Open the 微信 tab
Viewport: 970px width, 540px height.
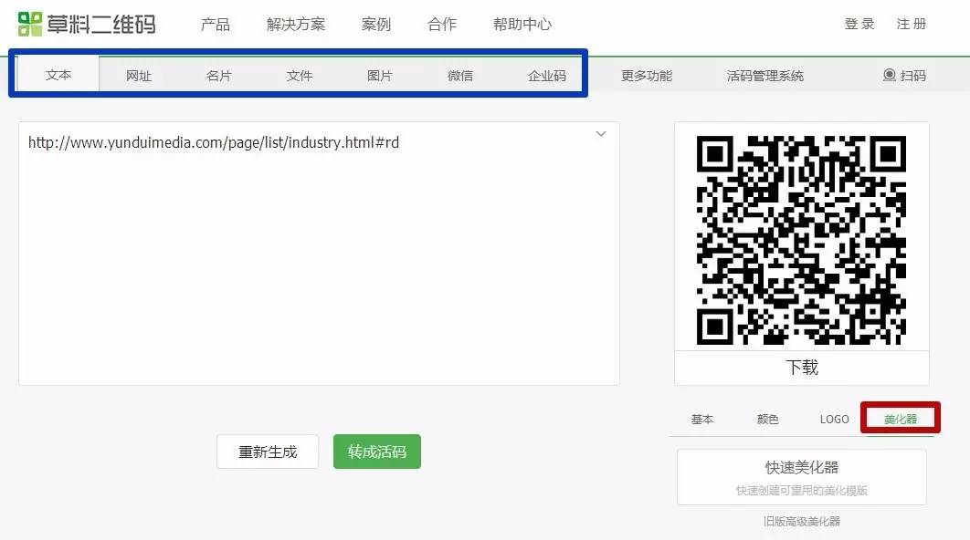point(460,75)
